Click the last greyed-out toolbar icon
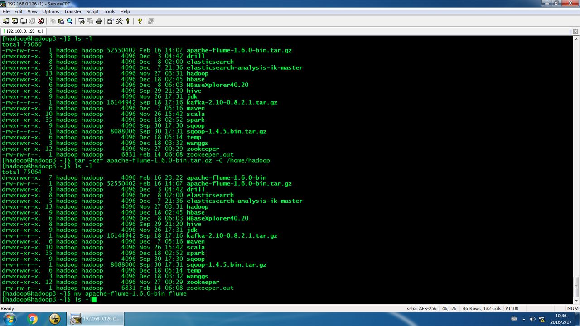The image size is (580, 326). coord(151,21)
